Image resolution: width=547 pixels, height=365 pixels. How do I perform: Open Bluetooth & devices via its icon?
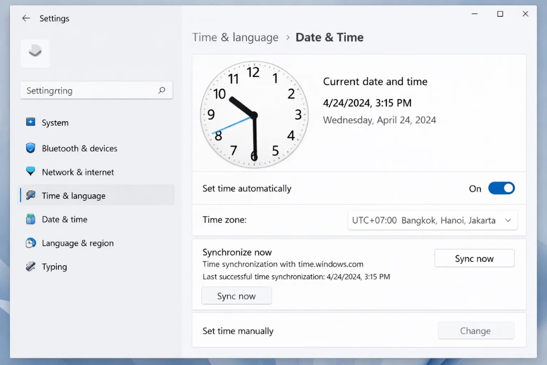(30, 148)
